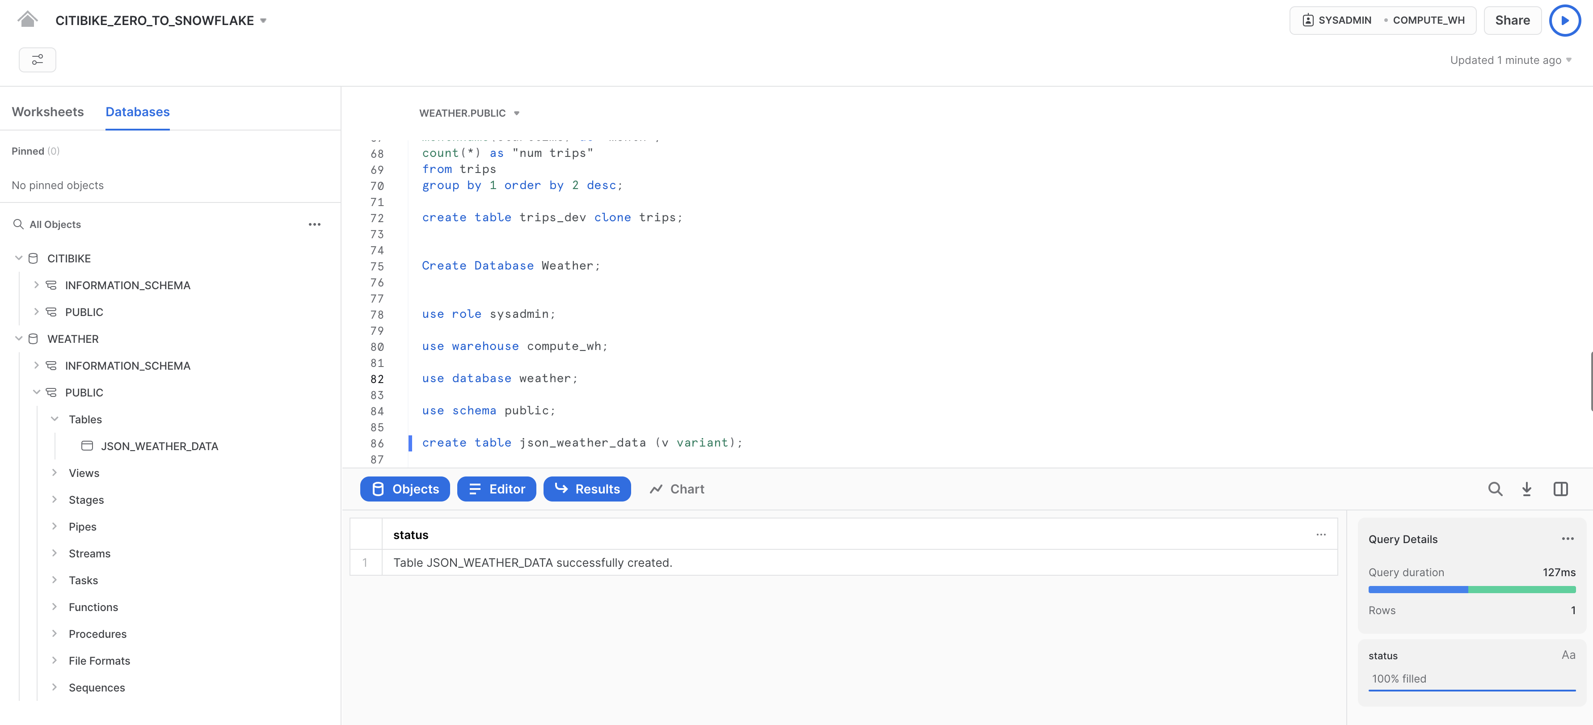The height and width of the screenshot is (725, 1593).
Task: Download results with the download icon
Action: coord(1526,489)
